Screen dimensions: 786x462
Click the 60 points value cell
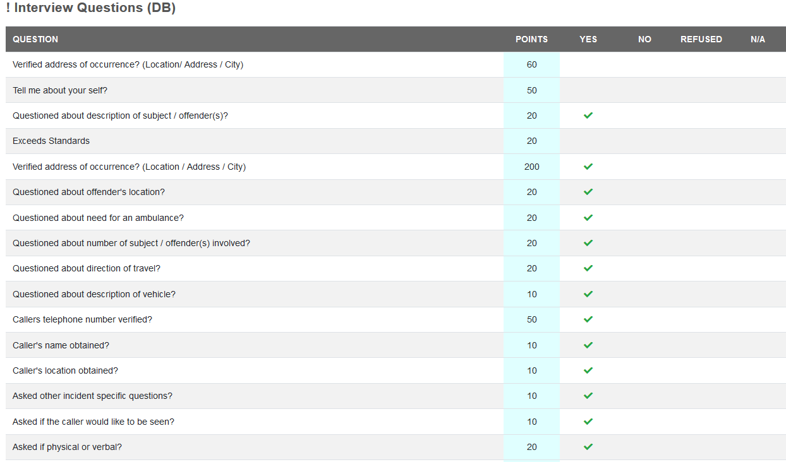tap(532, 64)
